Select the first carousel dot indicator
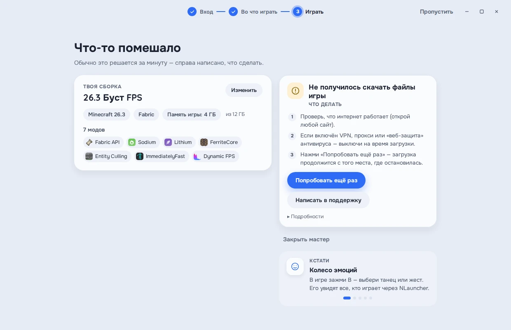Viewport: 511px width, 330px height. coord(347,298)
